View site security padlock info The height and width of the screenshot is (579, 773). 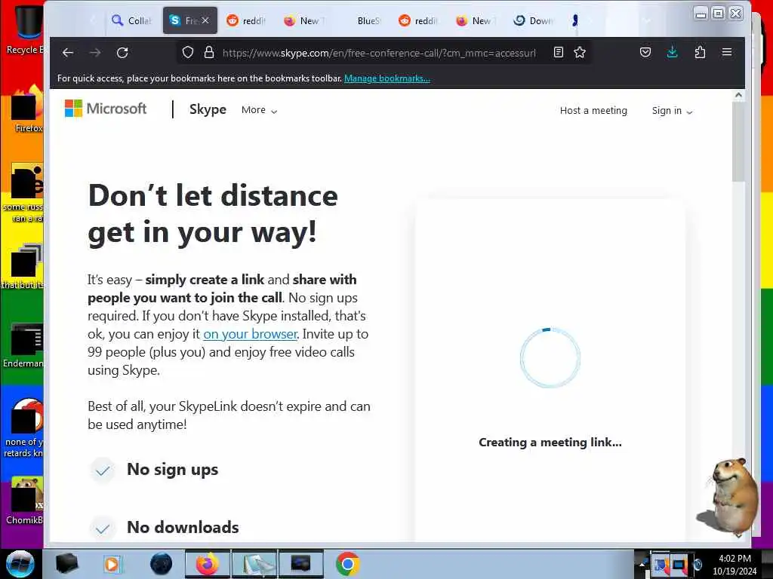[209, 52]
